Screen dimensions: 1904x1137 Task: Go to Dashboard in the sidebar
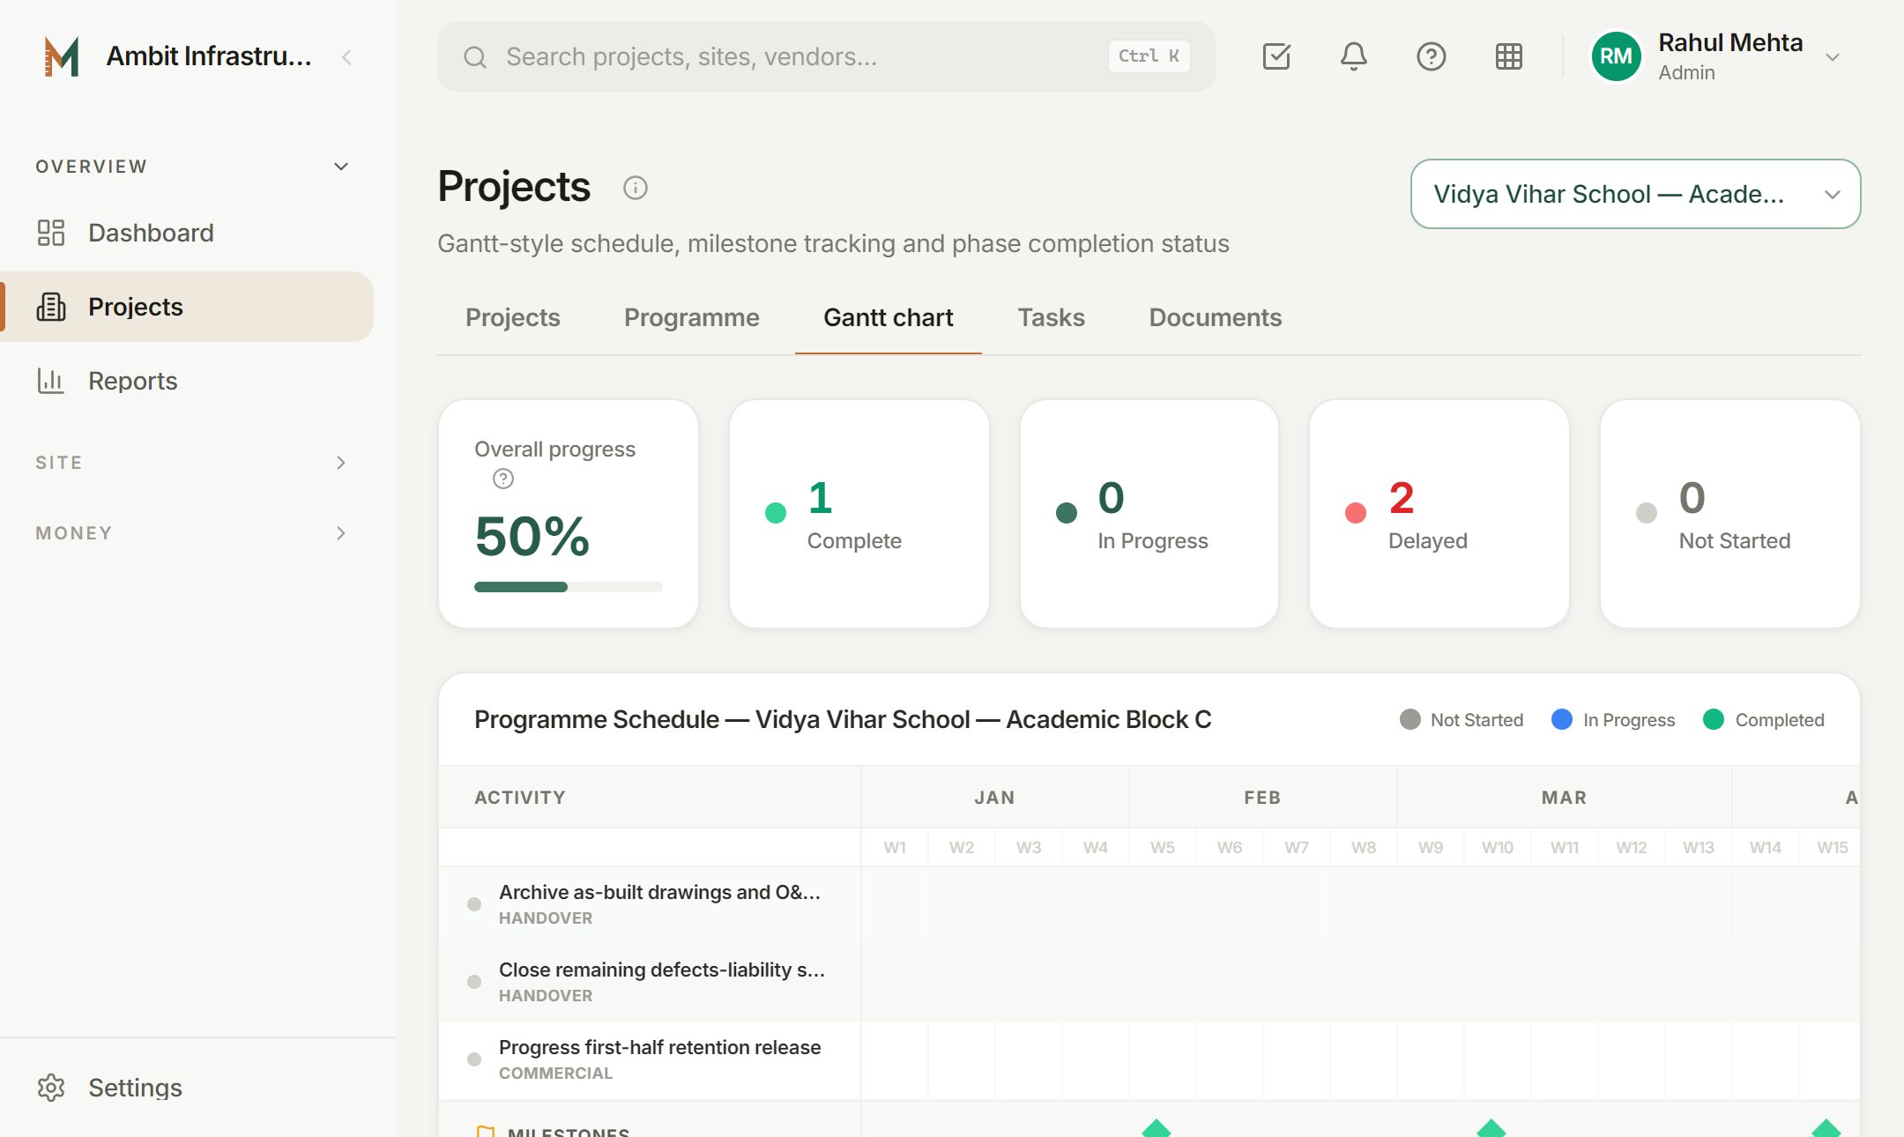coord(187,233)
